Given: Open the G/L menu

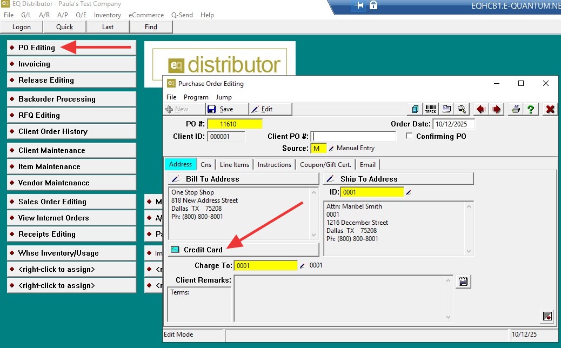Looking at the screenshot, I should point(26,15).
